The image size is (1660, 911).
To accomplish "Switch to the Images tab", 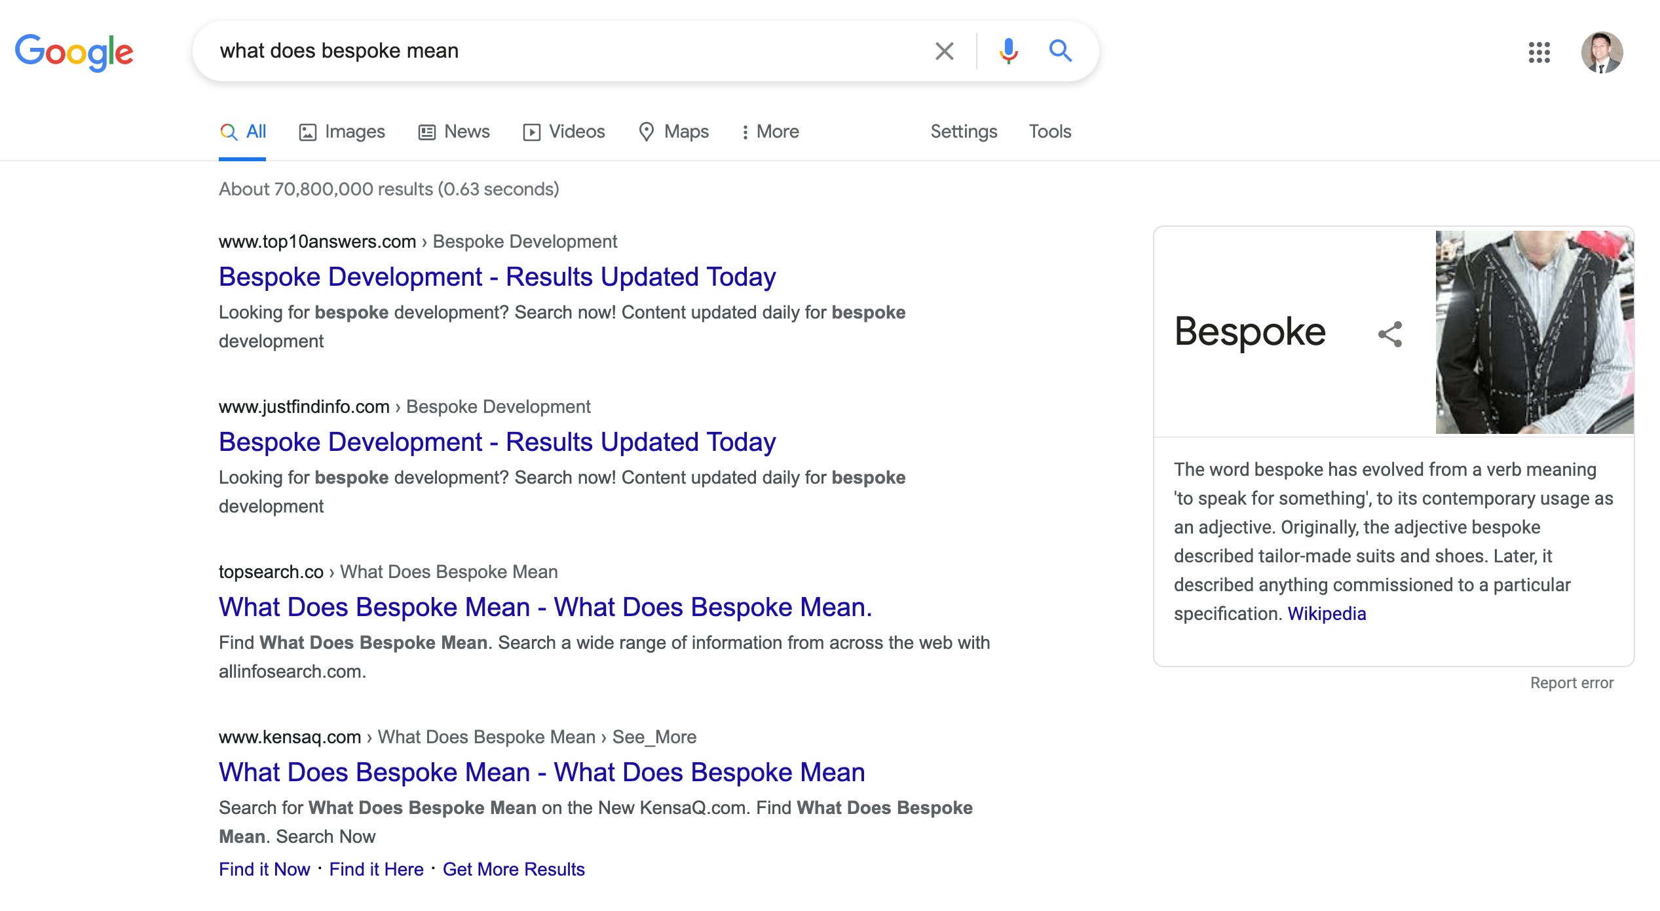I will coord(342,132).
